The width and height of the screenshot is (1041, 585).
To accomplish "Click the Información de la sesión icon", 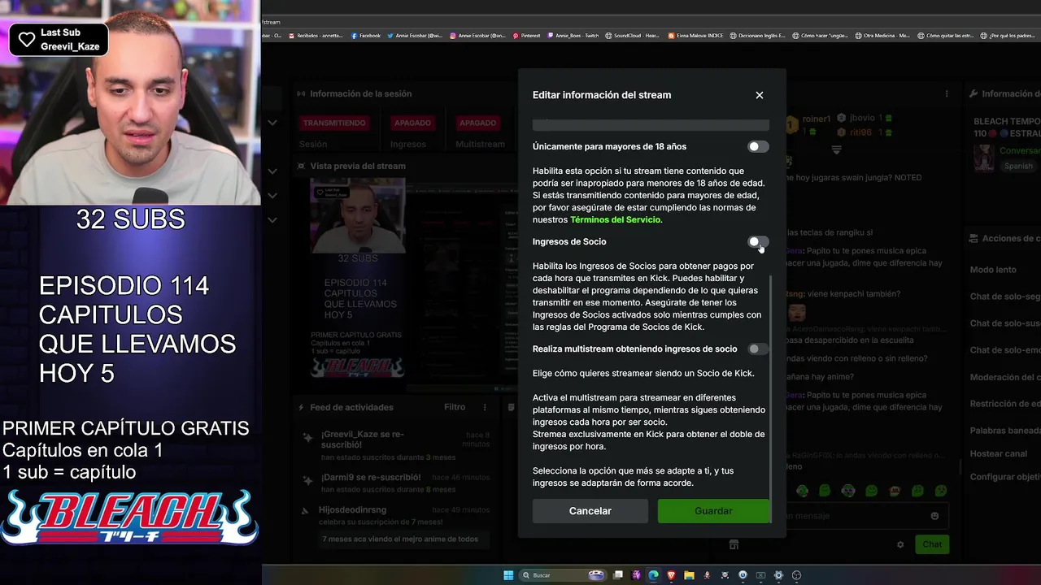I will [301, 94].
